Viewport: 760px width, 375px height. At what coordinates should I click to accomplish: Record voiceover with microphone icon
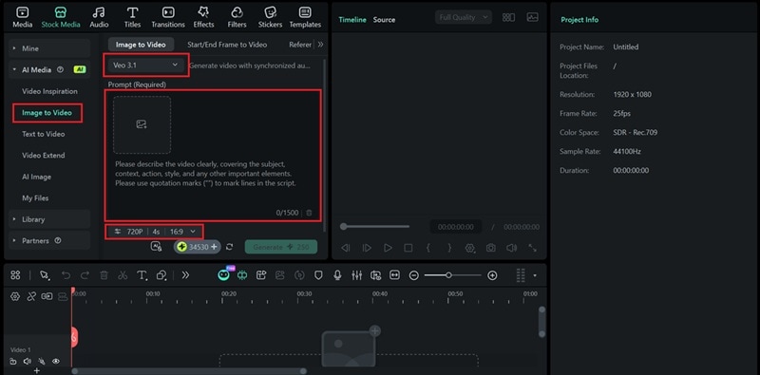[x=338, y=275]
